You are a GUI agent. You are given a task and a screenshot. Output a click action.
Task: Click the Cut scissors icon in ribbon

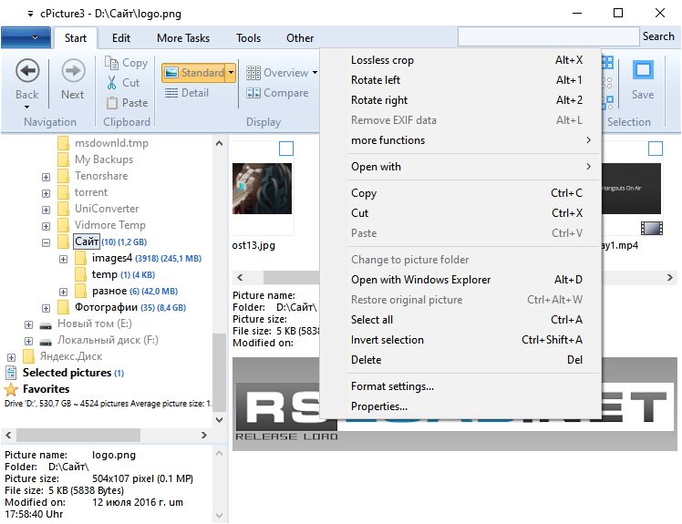point(112,83)
